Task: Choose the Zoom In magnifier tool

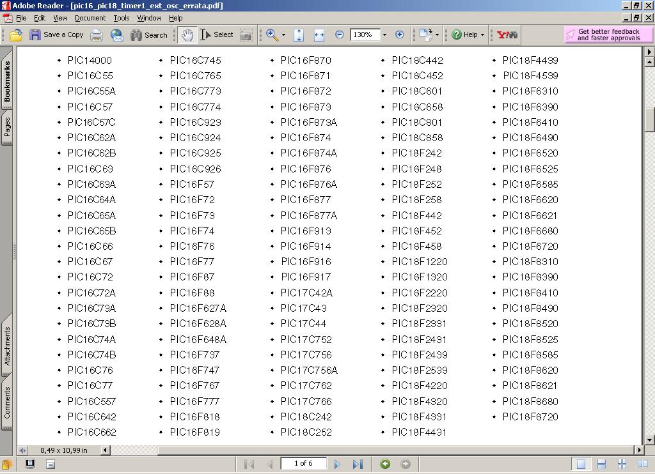Action: click(x=272, y=35)
